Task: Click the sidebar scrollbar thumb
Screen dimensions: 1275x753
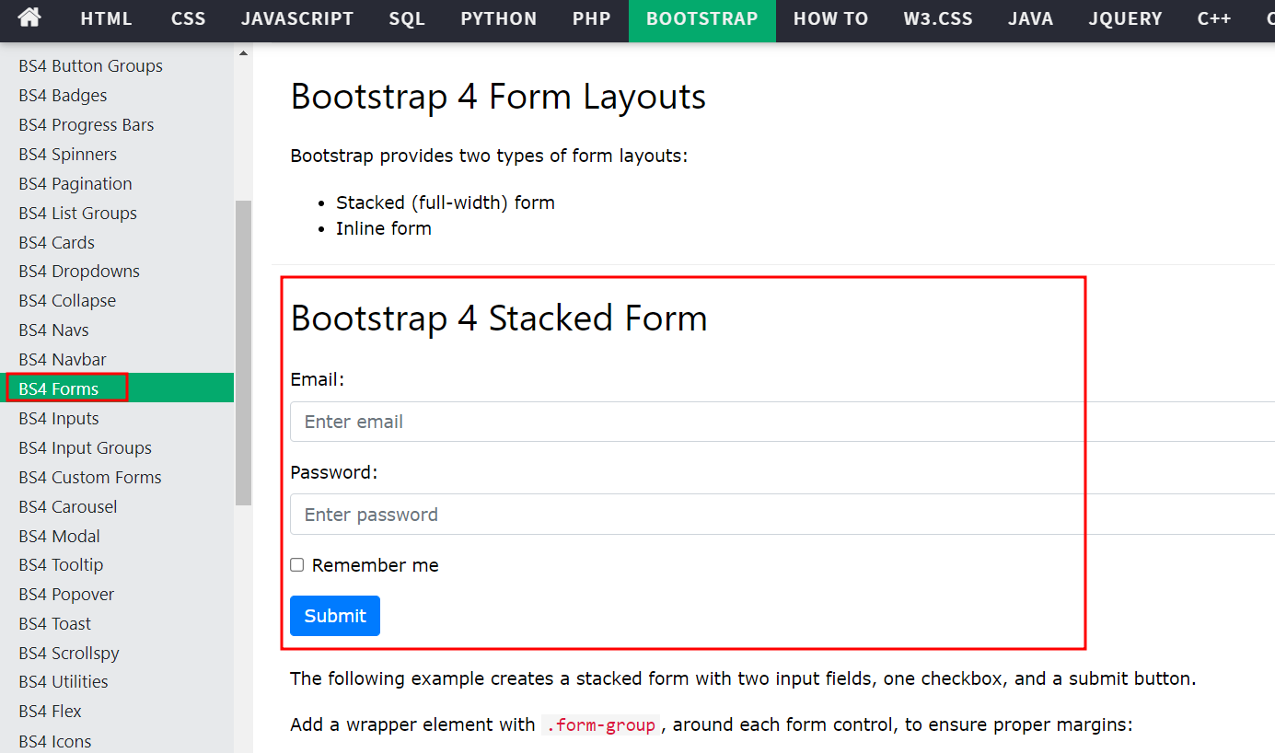Action: 243,353
